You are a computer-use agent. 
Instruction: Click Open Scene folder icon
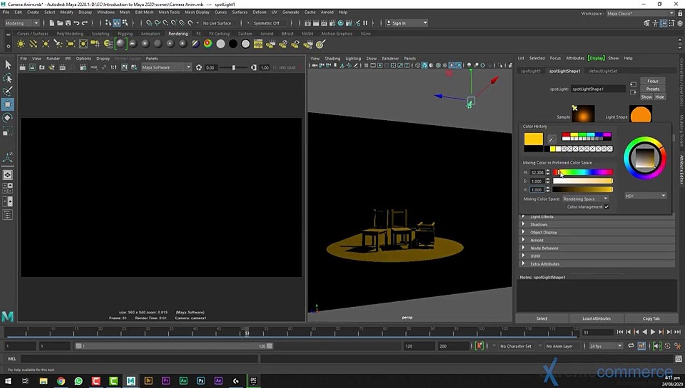[60, 23]
